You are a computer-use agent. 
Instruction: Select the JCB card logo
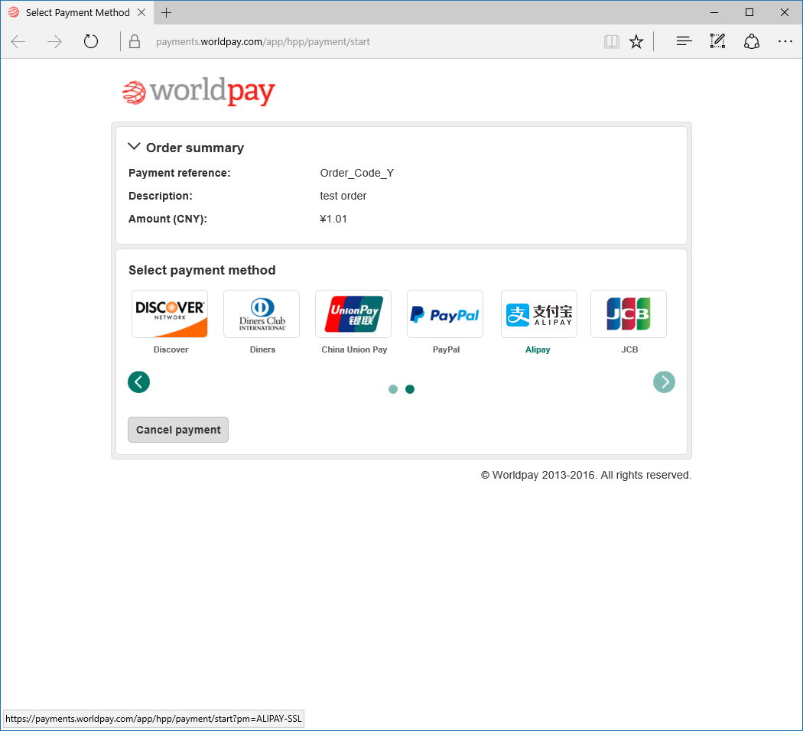629,314
